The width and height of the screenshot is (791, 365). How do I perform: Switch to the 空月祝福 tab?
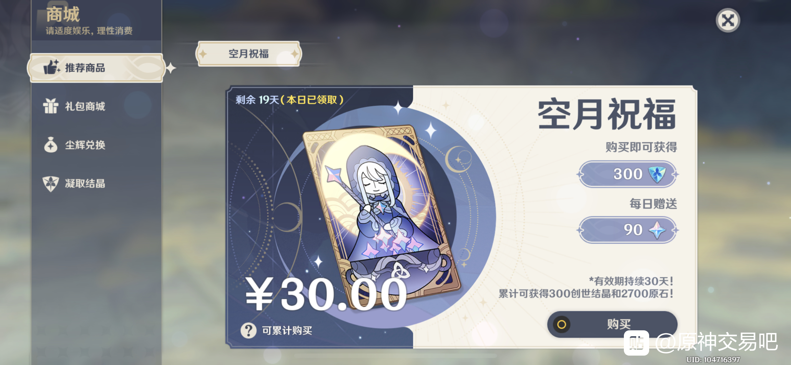[248, 54]
